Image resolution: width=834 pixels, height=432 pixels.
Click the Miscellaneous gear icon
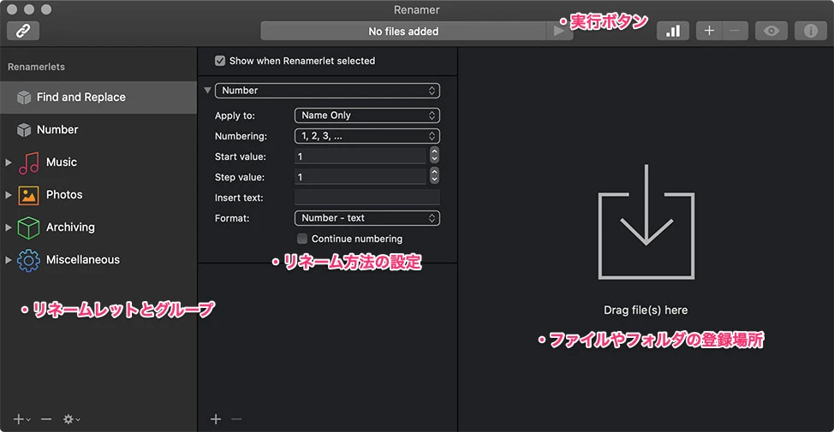click(x=29, y=260)
